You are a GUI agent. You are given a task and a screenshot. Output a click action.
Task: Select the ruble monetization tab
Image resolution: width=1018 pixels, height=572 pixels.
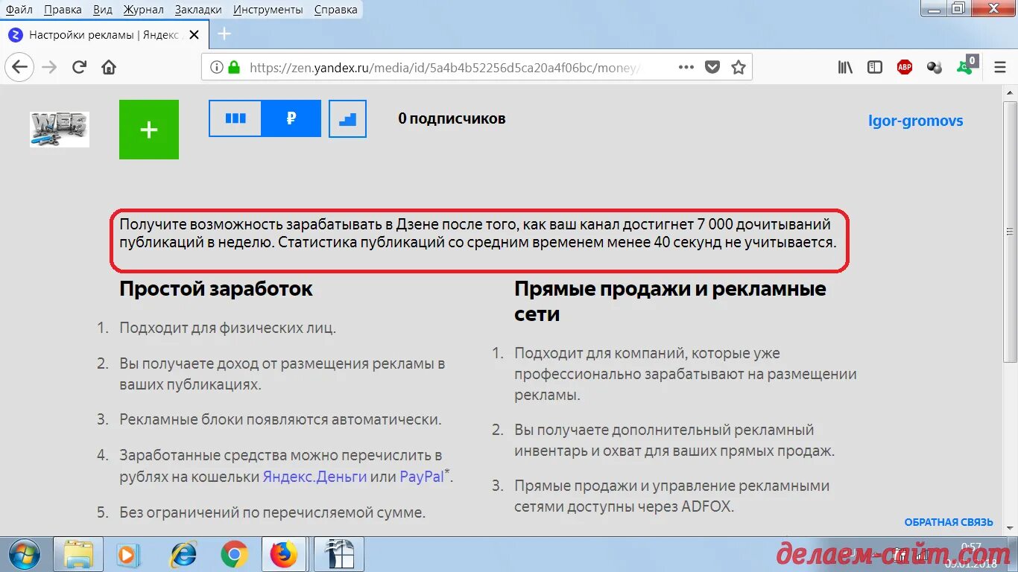[x=291, y=118]
